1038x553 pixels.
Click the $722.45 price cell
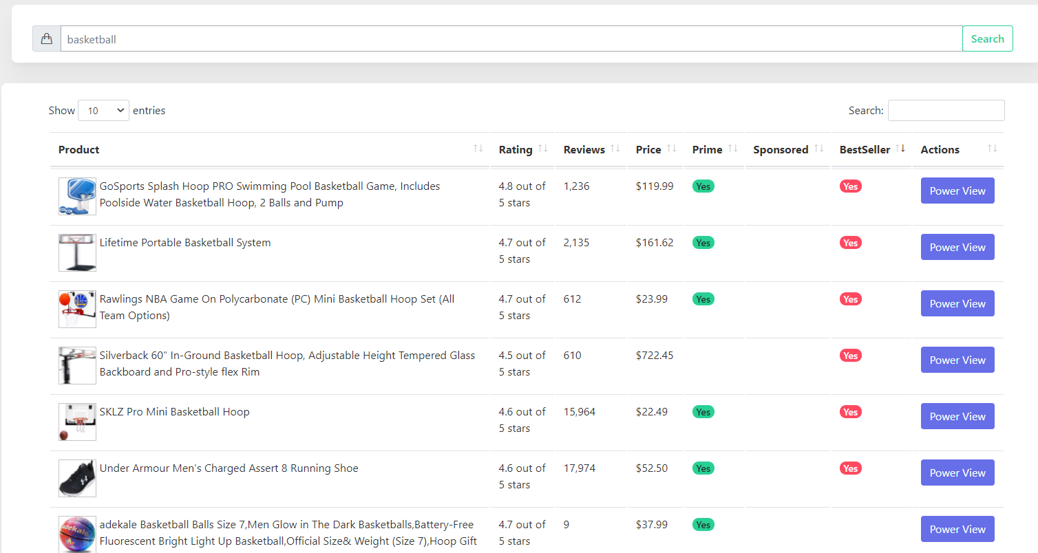[x=655, y=356]
